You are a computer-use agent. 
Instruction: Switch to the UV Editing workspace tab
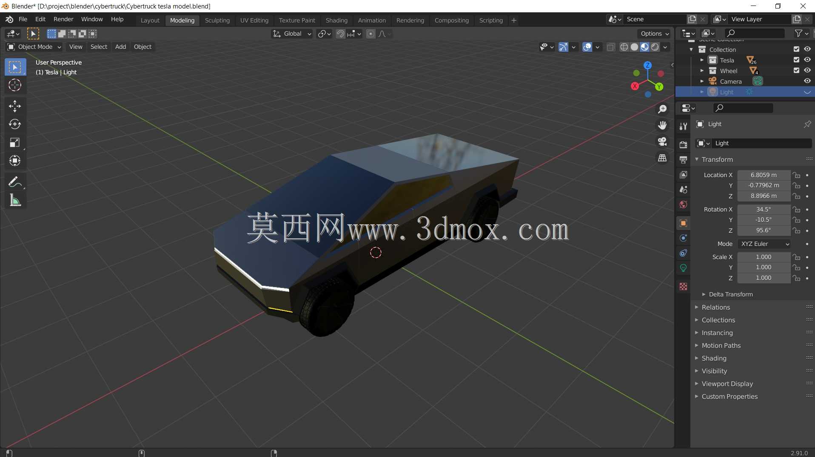(x=254, y=20)
